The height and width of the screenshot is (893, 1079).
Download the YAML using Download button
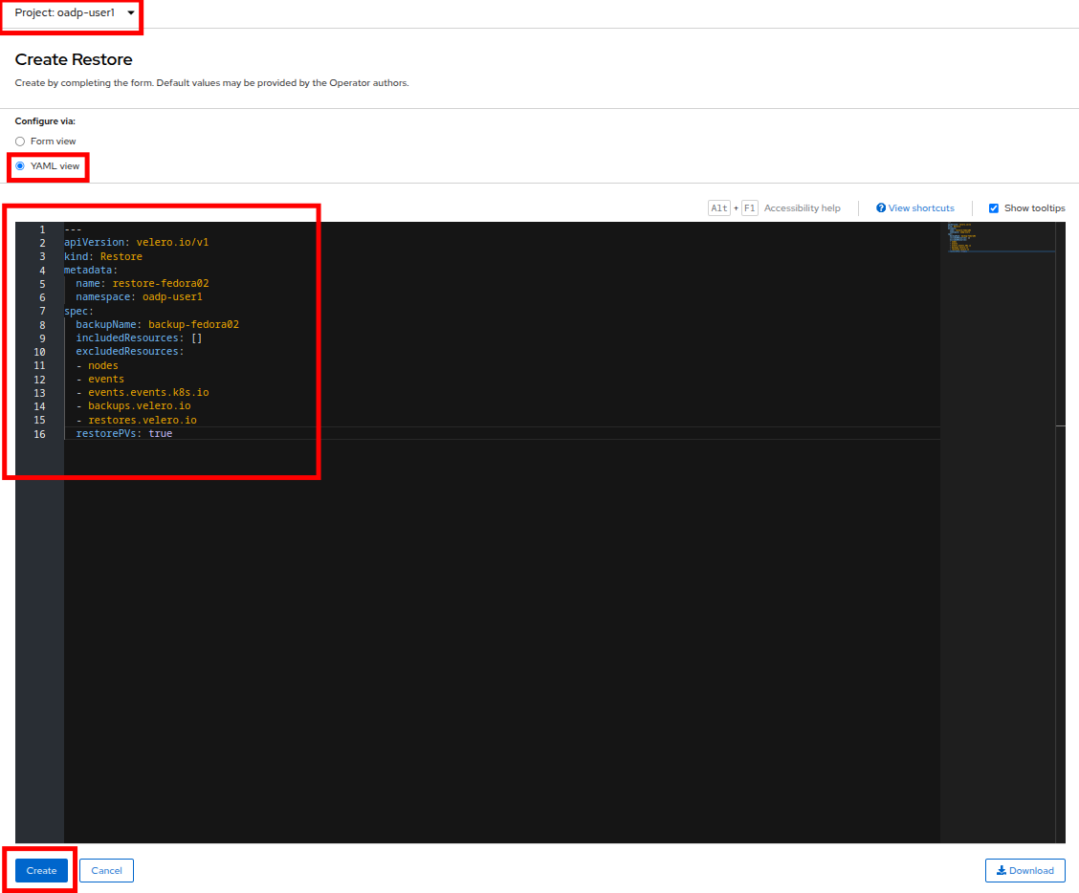1024,870
